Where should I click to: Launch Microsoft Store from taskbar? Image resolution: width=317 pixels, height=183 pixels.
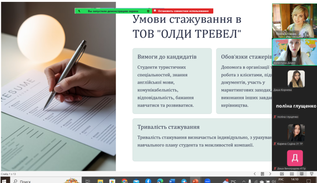[x=112, y=181]
